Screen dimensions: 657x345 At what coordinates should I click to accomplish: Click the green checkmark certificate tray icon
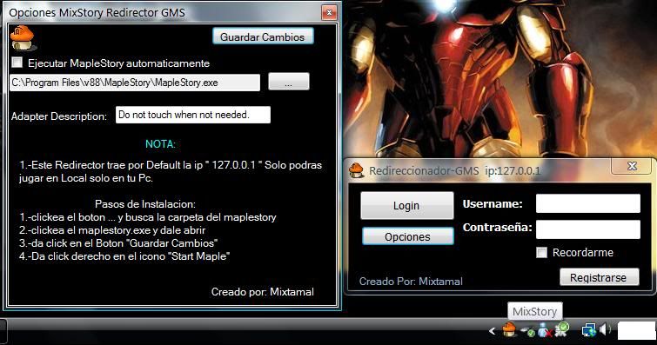click(x=561, y=329)
